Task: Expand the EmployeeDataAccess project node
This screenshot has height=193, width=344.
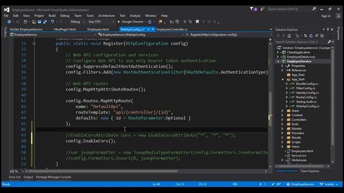Action: (x=278, y=57)
